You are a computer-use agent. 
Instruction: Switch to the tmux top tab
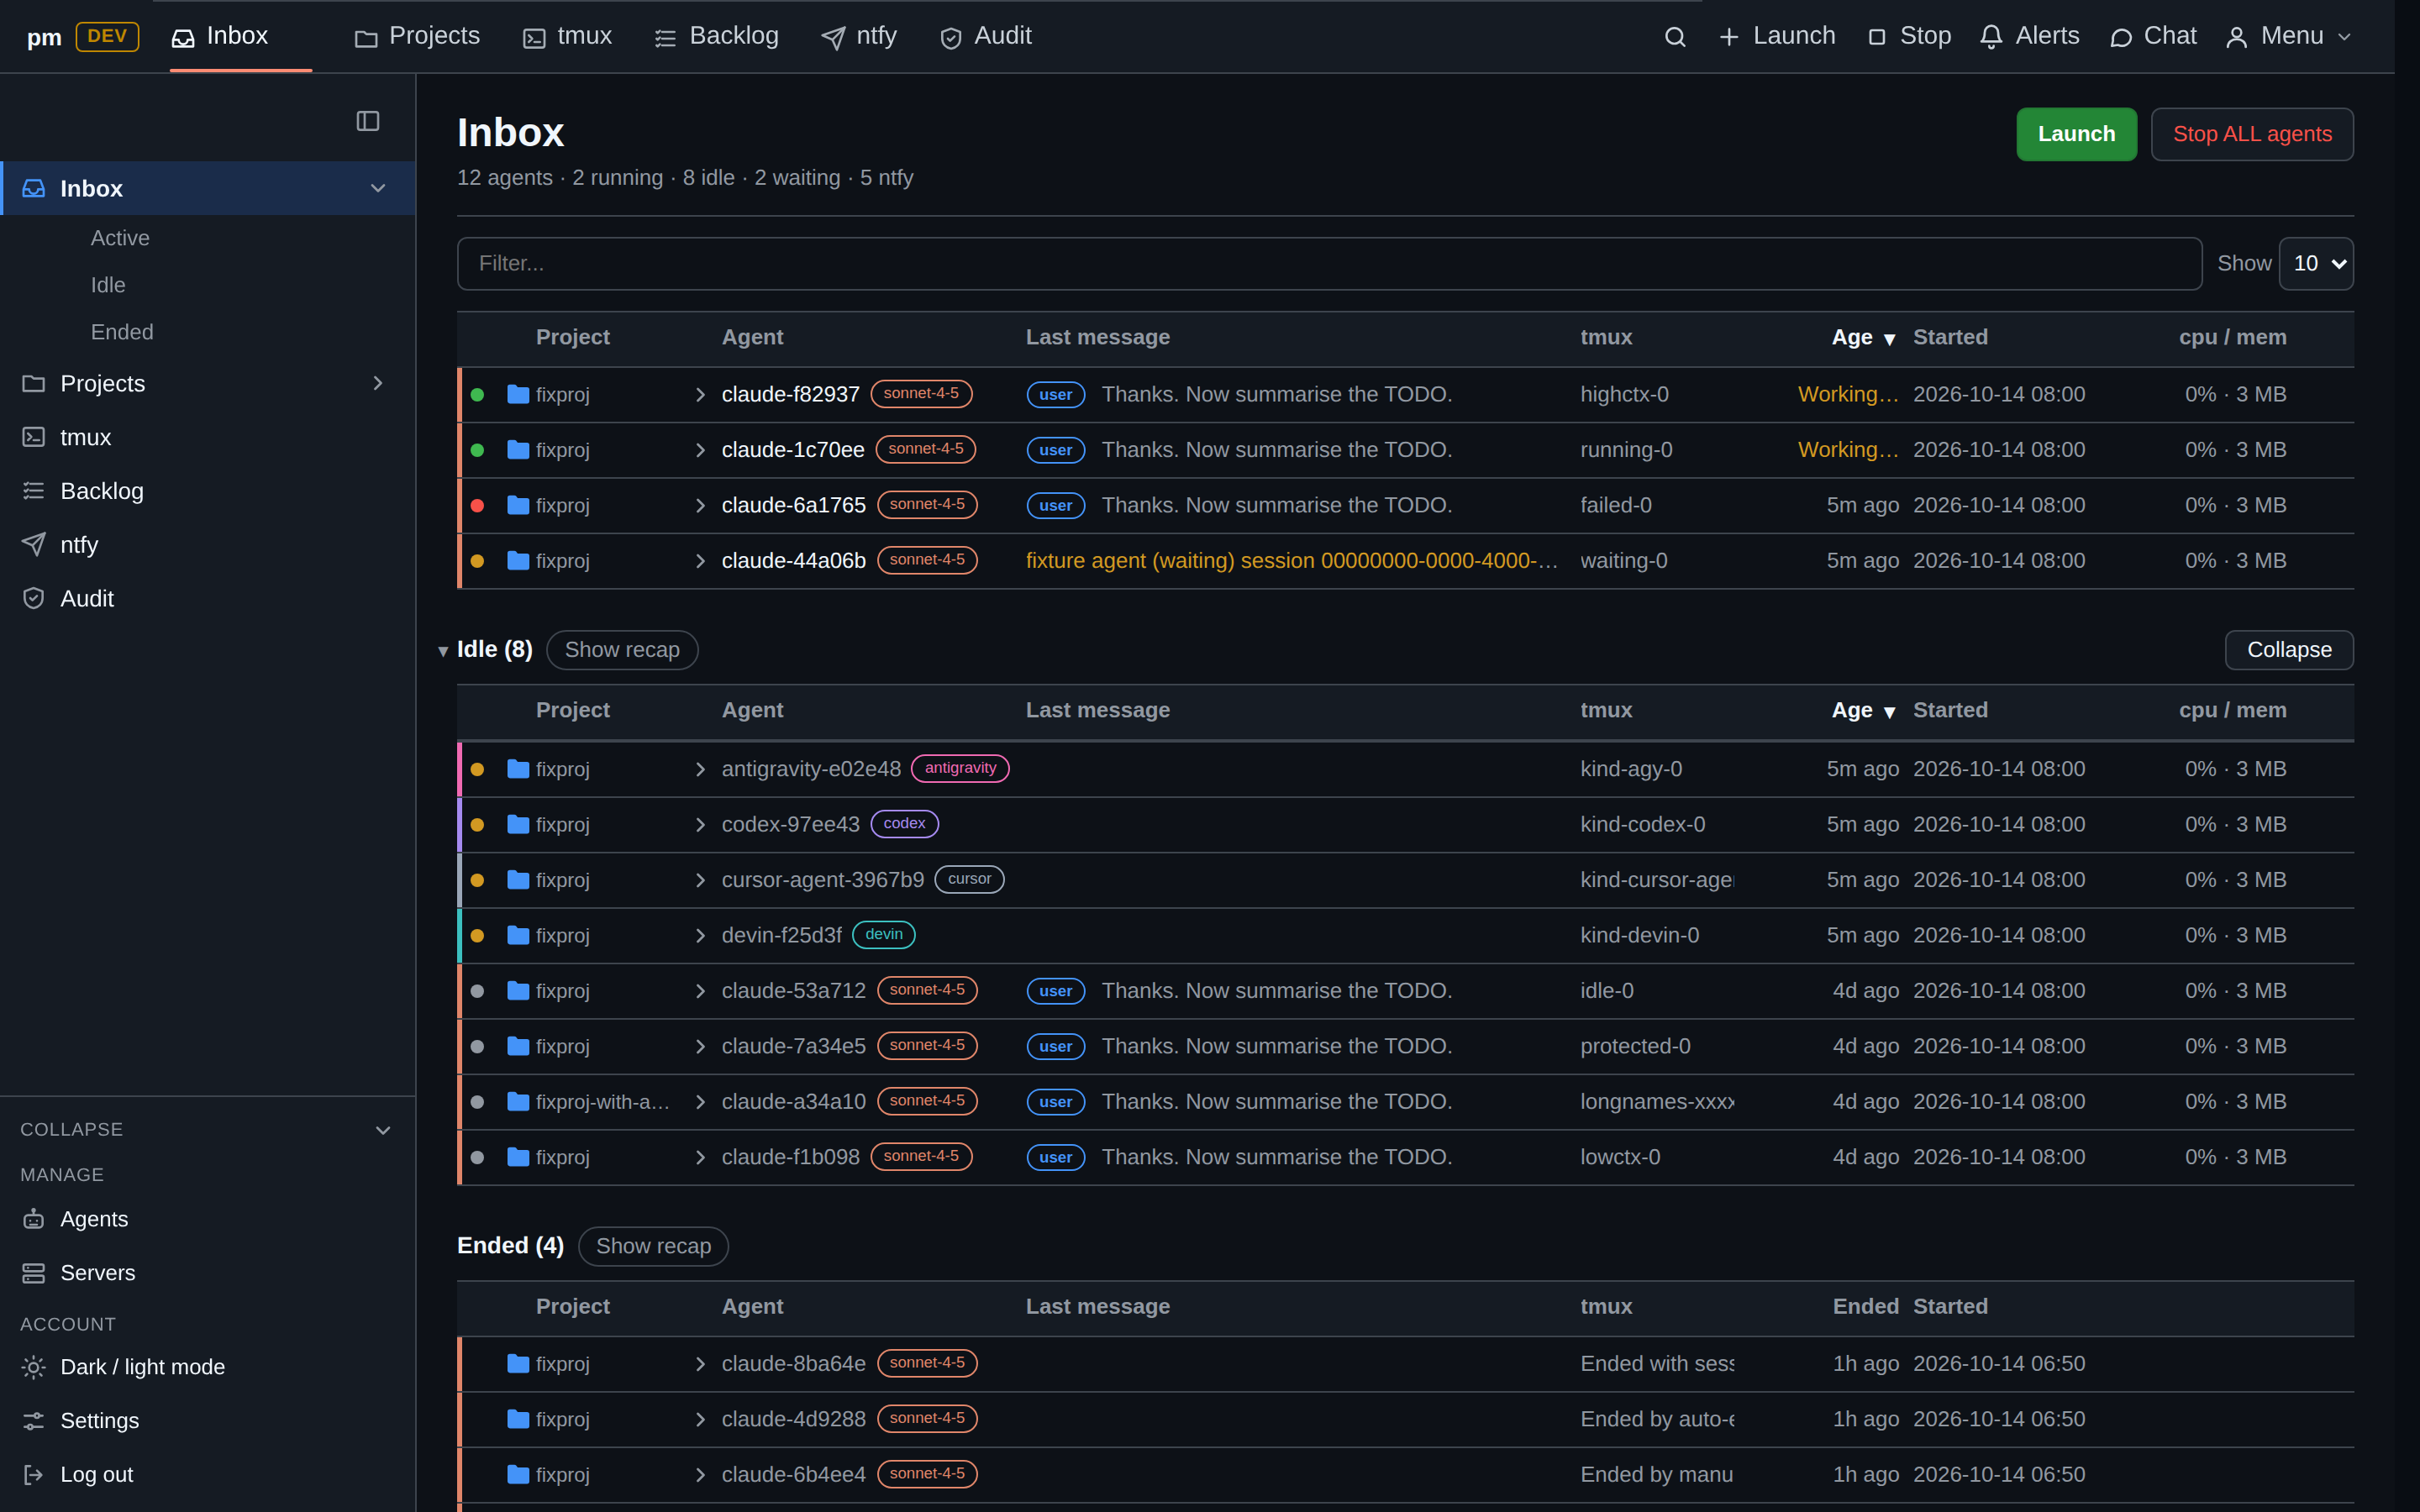[568, 36]
